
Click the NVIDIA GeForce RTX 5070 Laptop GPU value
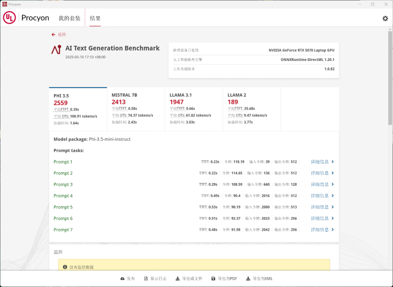[302, 50]
